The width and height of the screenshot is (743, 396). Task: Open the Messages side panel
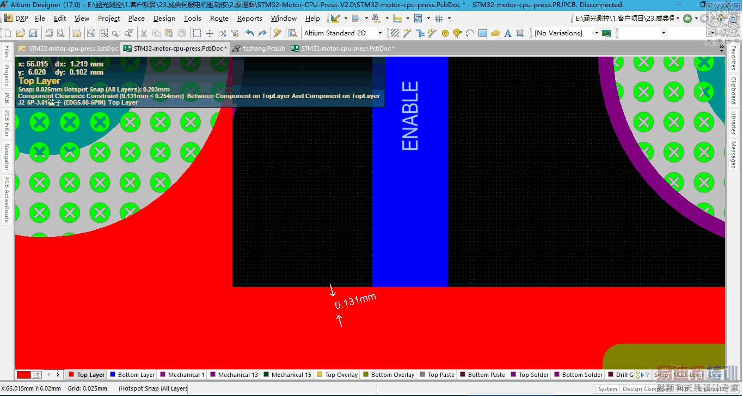click(x=734, y=155)
